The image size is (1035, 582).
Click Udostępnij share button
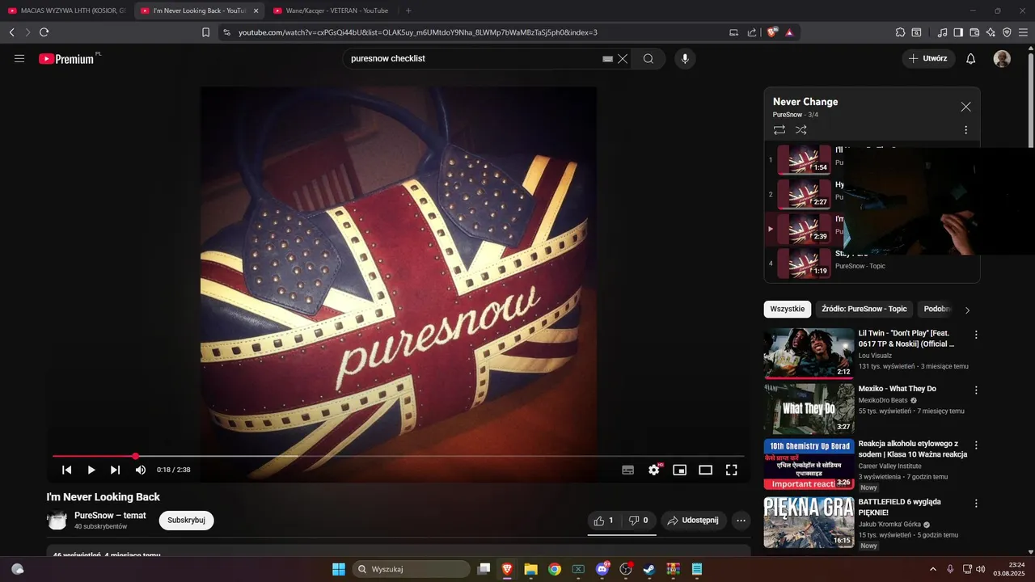[x=694, y=521]
